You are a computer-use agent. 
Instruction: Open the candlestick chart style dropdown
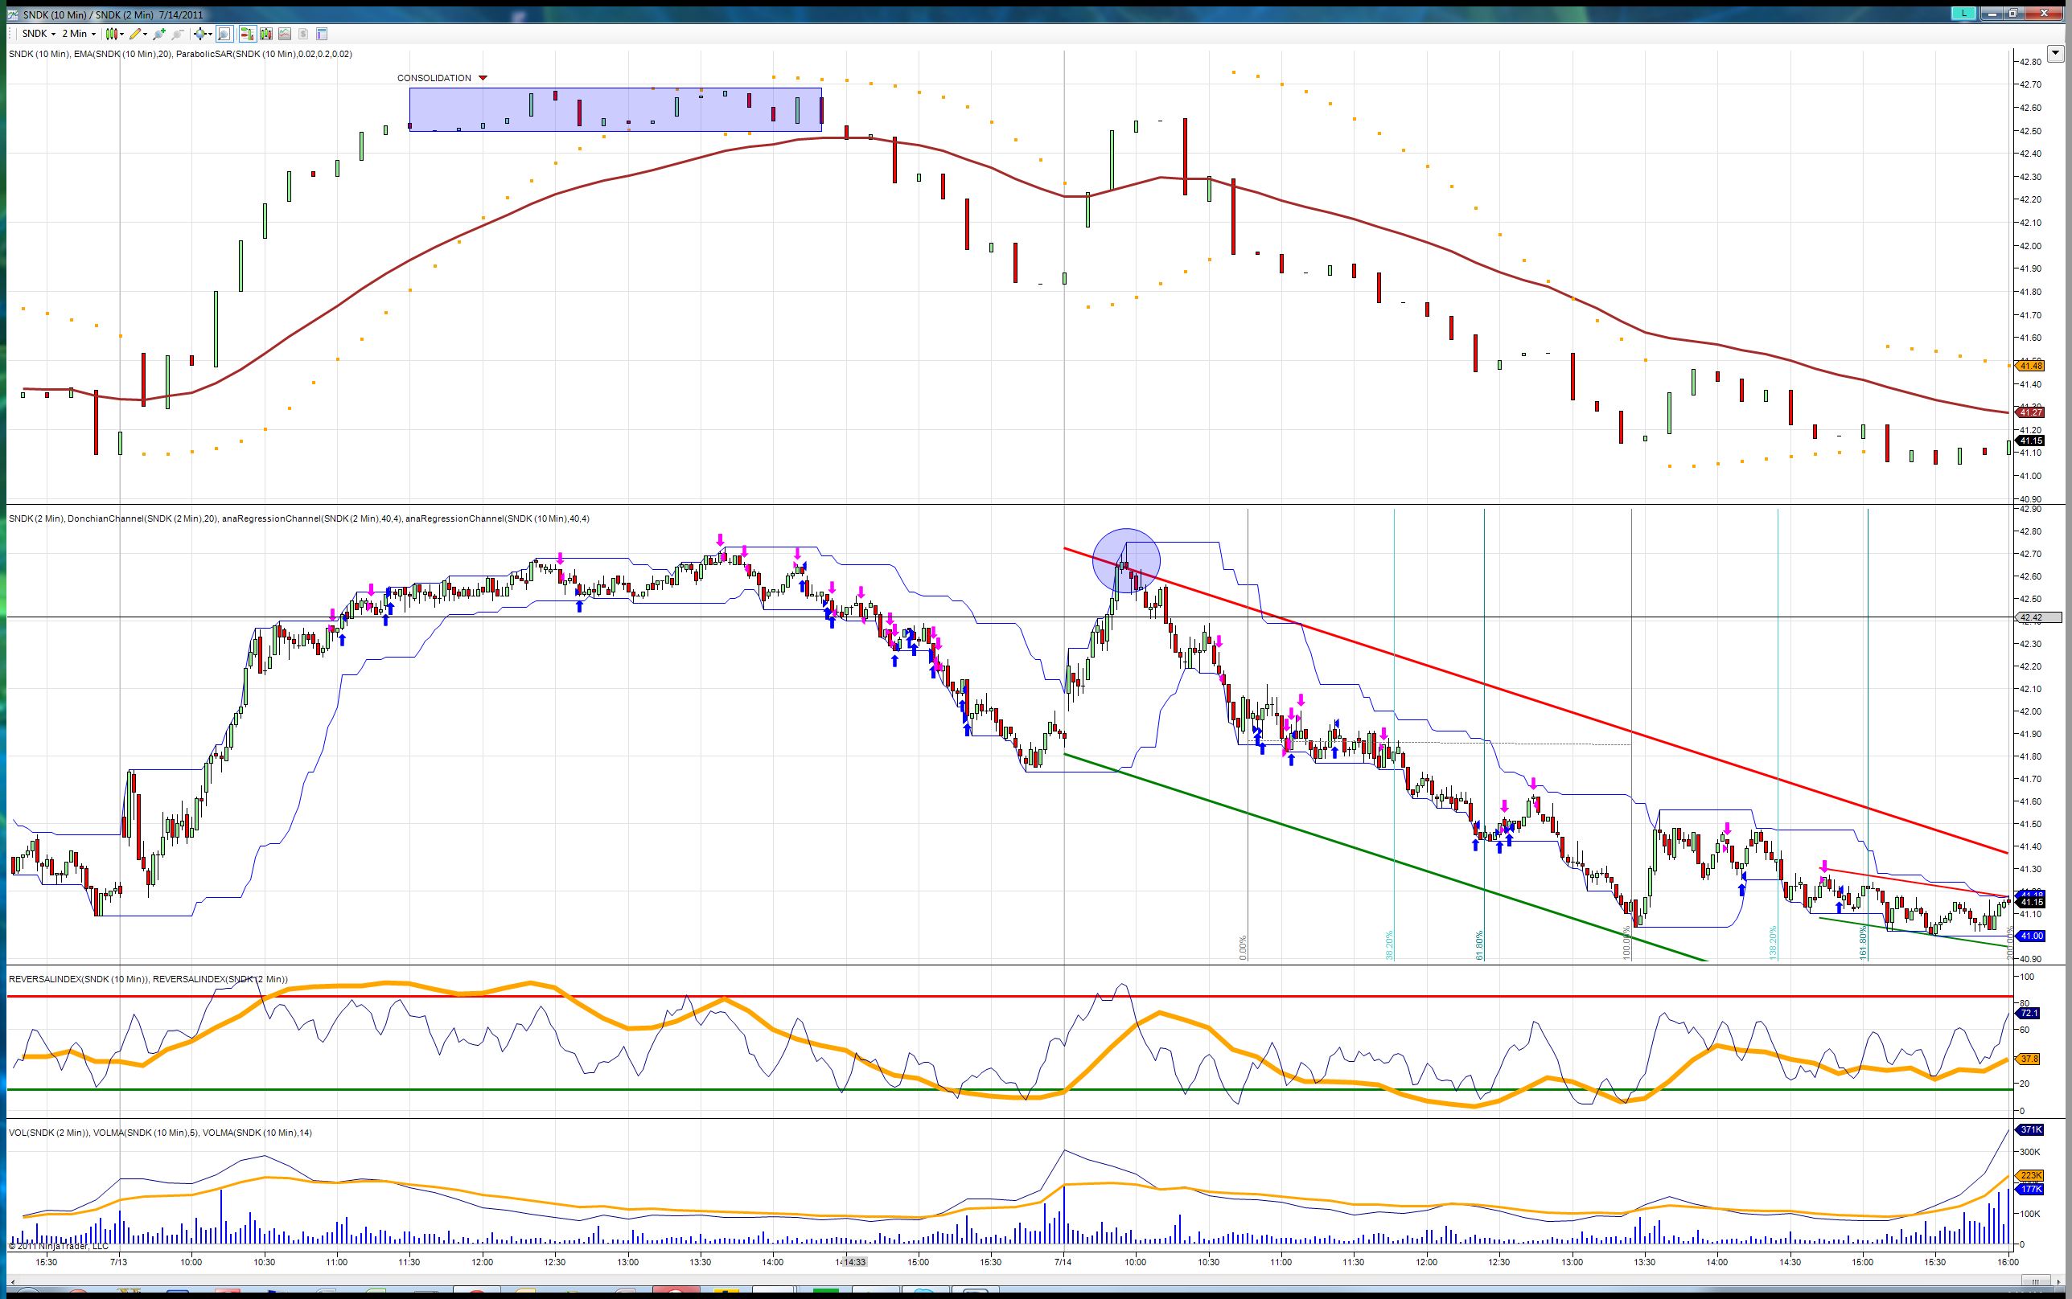click(x=114, y=35)
